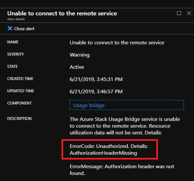Click the Active state value

click(x=77, y=67)
